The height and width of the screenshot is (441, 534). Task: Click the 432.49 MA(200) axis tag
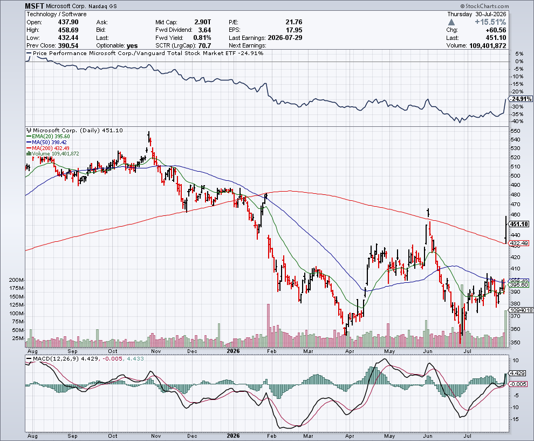pyautogui.click(x=519, y=243)
